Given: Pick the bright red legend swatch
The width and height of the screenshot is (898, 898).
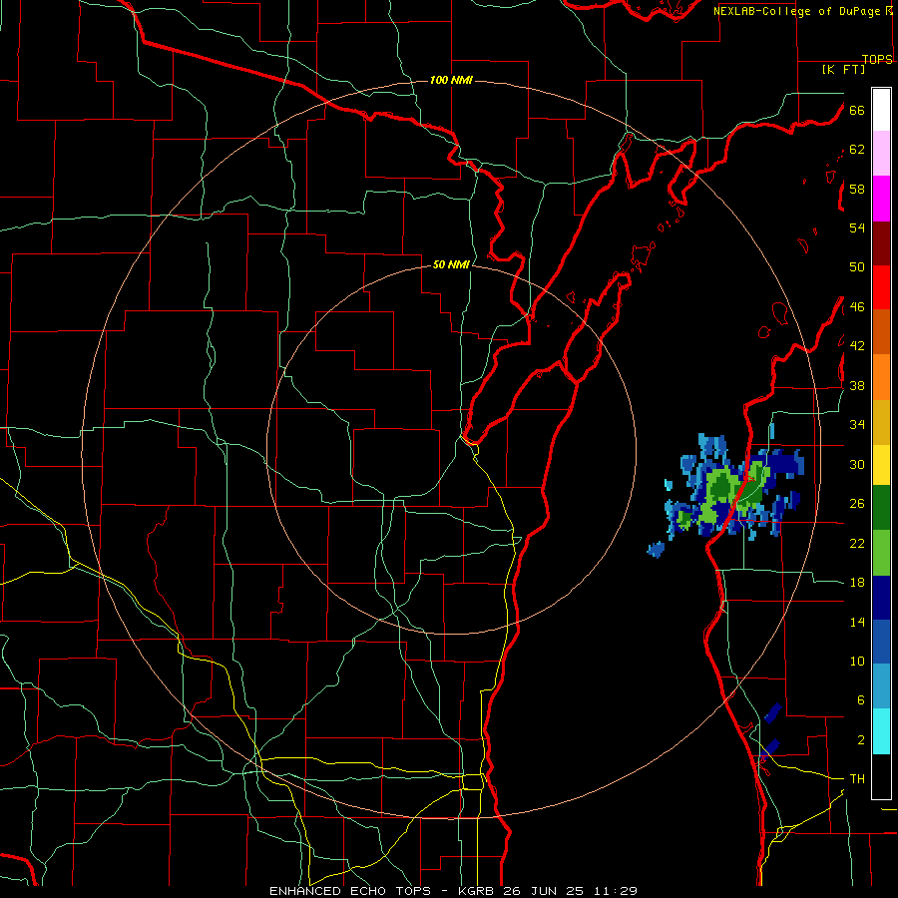Looking at the screenshot, I should 881,287.
